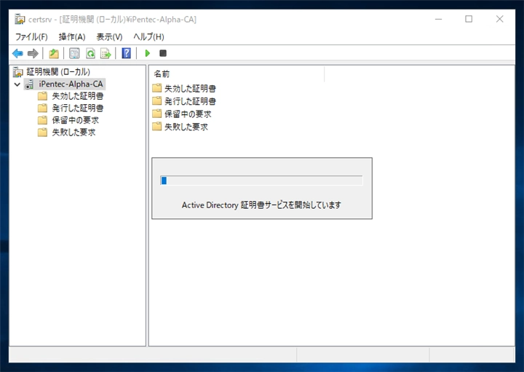Screen dimensions: 524x372
Task: Click the Active Directory 証明書サービス status message
Action: [x=261, y=205]
